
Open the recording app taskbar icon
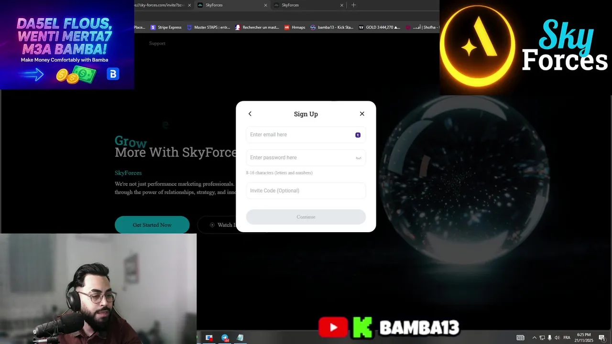coord(209,338)
